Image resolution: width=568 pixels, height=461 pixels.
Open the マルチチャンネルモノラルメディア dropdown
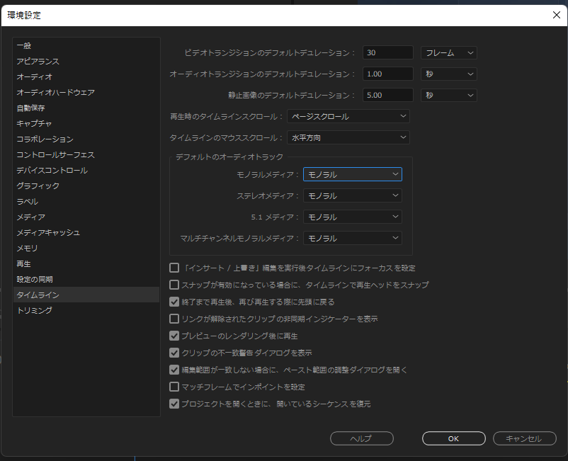pos(352,238)
